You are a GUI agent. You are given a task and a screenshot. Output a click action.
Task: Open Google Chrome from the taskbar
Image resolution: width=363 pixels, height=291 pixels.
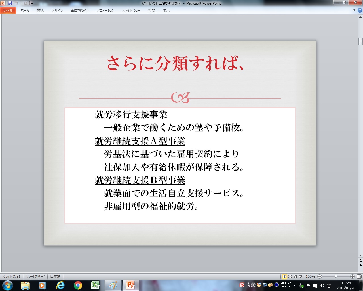pos(78,285)
